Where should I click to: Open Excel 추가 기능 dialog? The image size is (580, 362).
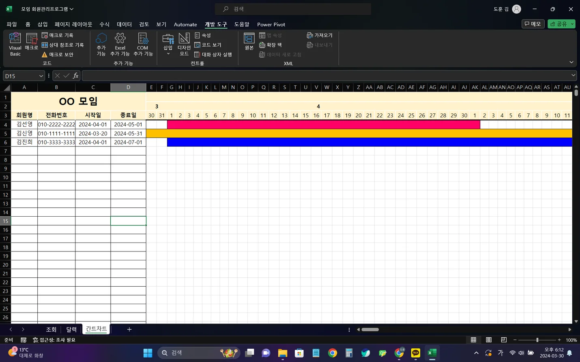[x=120, y=45]
